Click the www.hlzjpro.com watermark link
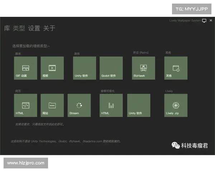This screenshot has width=215, height=172. click(x=26, y=163)
